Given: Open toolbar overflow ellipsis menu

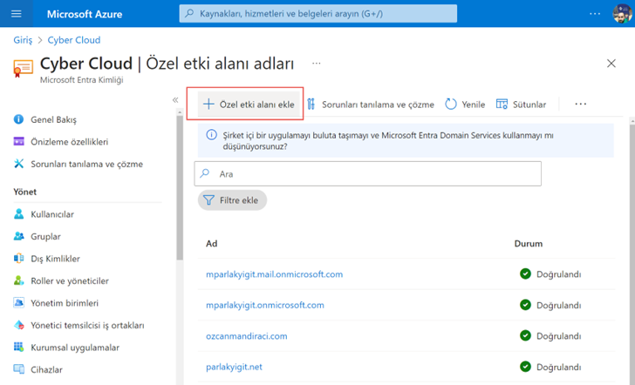Looking at the screenshot, I should click(580, 105).
